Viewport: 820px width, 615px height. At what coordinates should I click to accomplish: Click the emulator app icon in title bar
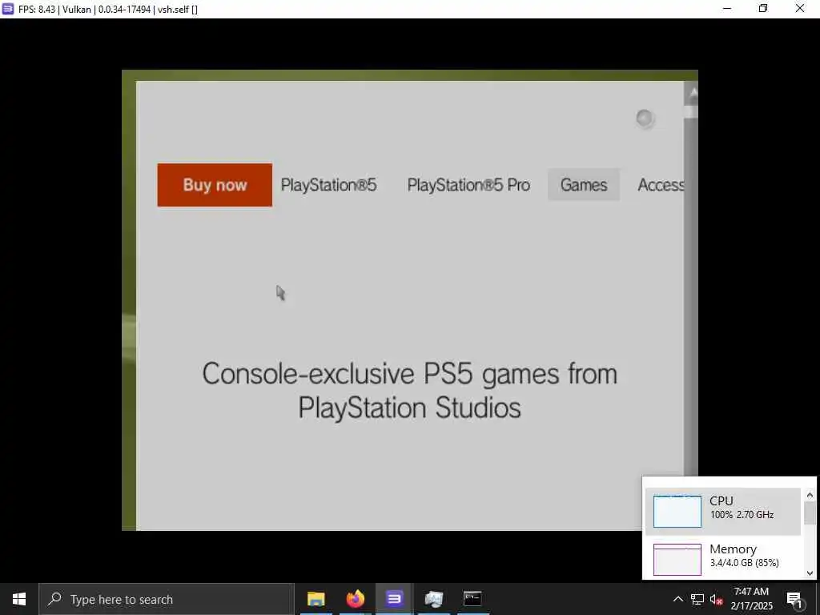click(8, 9)
